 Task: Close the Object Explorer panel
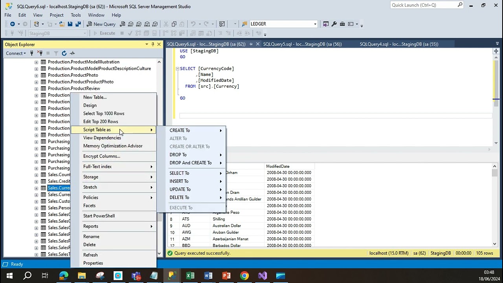pos(159,44)
